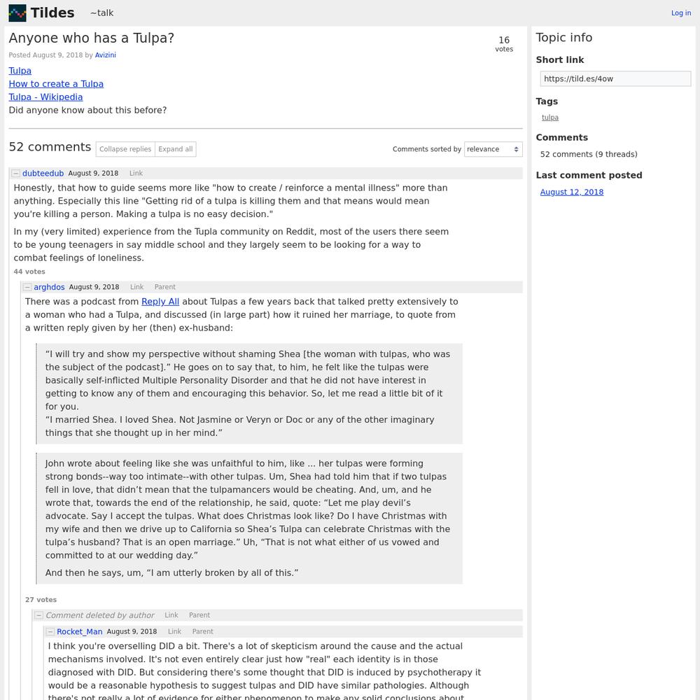Click the 'Comment deleted by author' text
This screenshot has height=700, width=700.
(100, 615)
